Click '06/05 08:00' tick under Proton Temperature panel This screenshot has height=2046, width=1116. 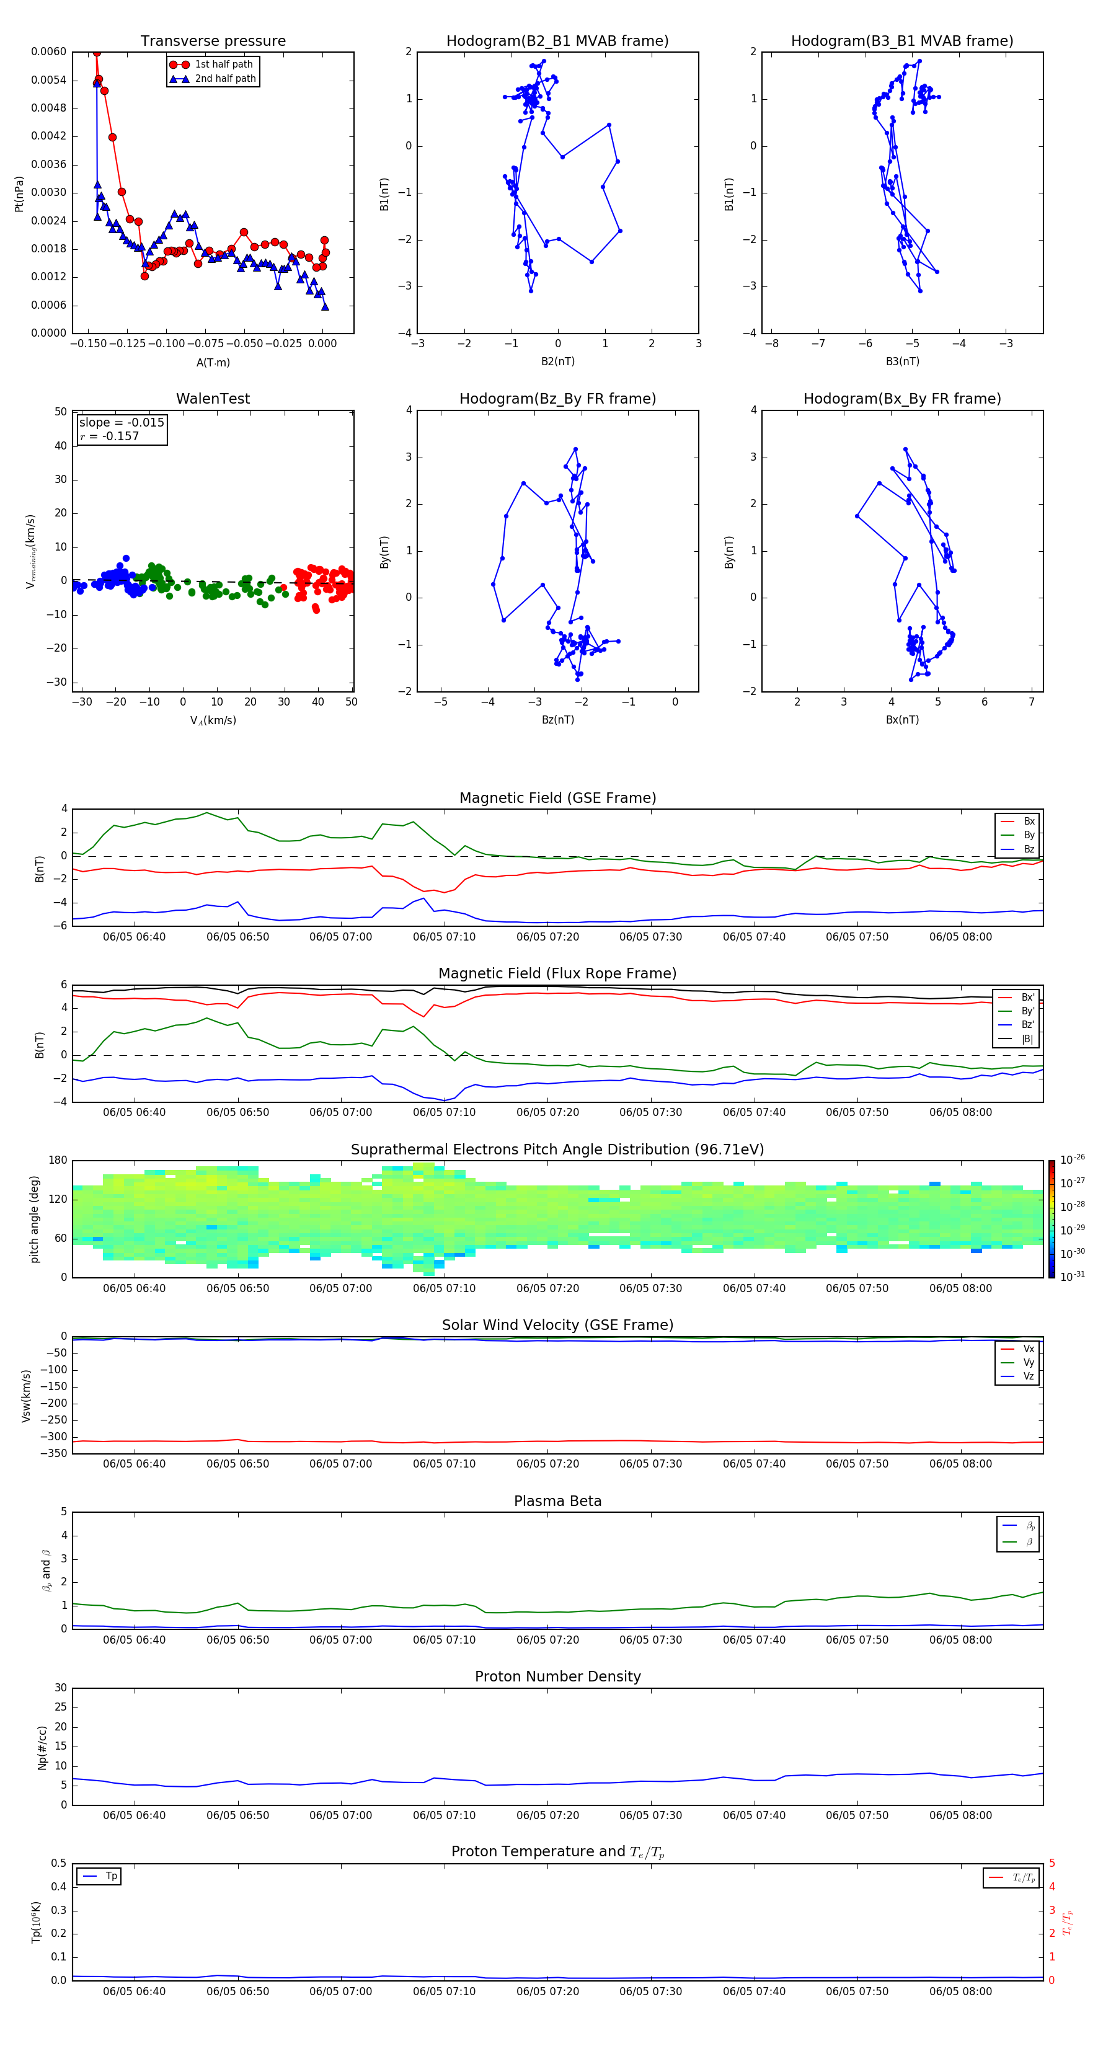pos(960,1991)
